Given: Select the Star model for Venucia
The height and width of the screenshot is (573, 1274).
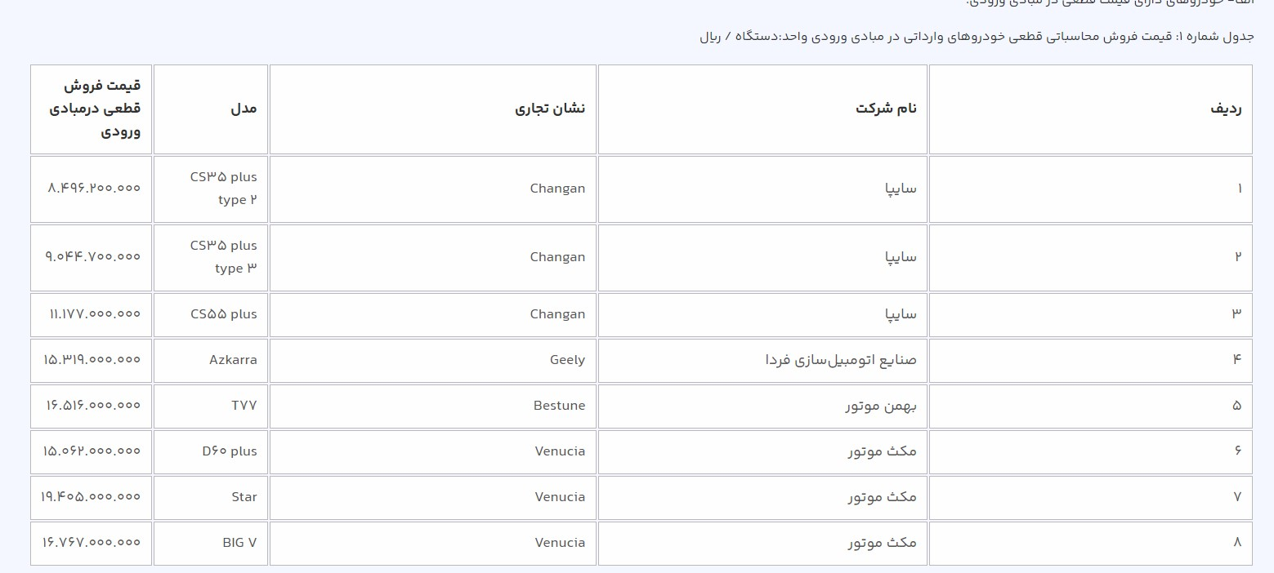Looking at the screenshot, I should 244,497.
